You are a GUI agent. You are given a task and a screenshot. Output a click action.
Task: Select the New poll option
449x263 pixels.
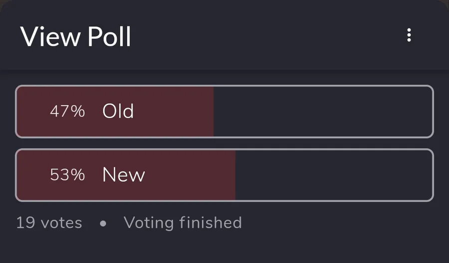[224, 175]
